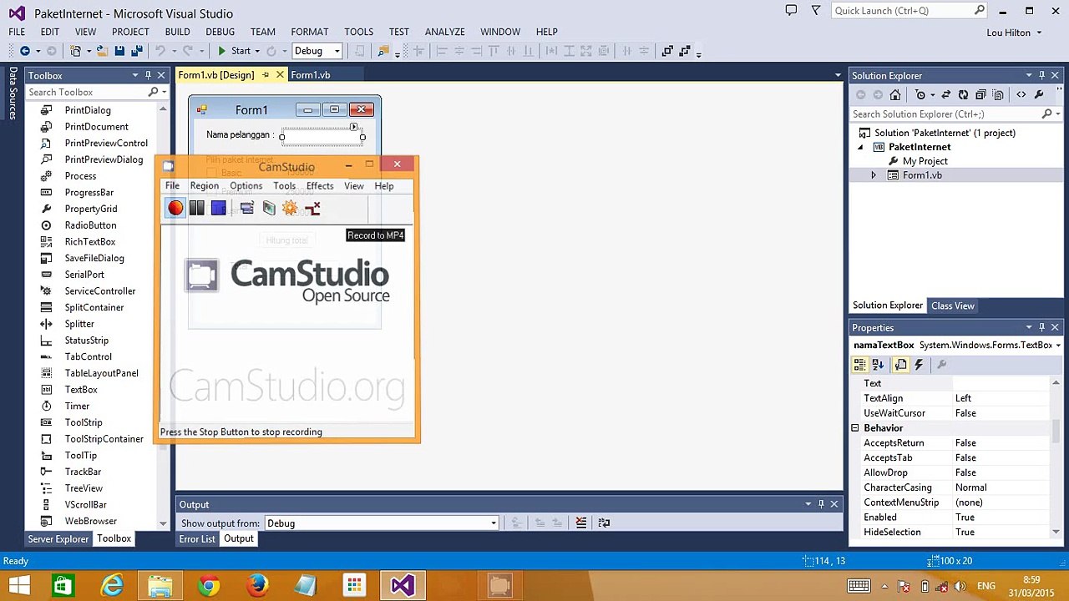Refresh Solution Explorer contents

coord(963,95)
